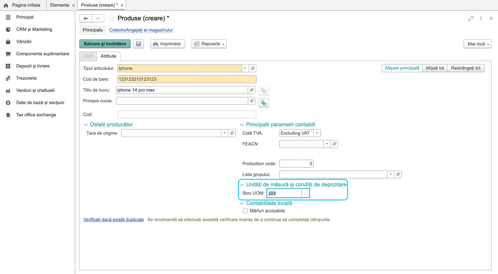Open Depozit și livrare sidebar section

33,66
